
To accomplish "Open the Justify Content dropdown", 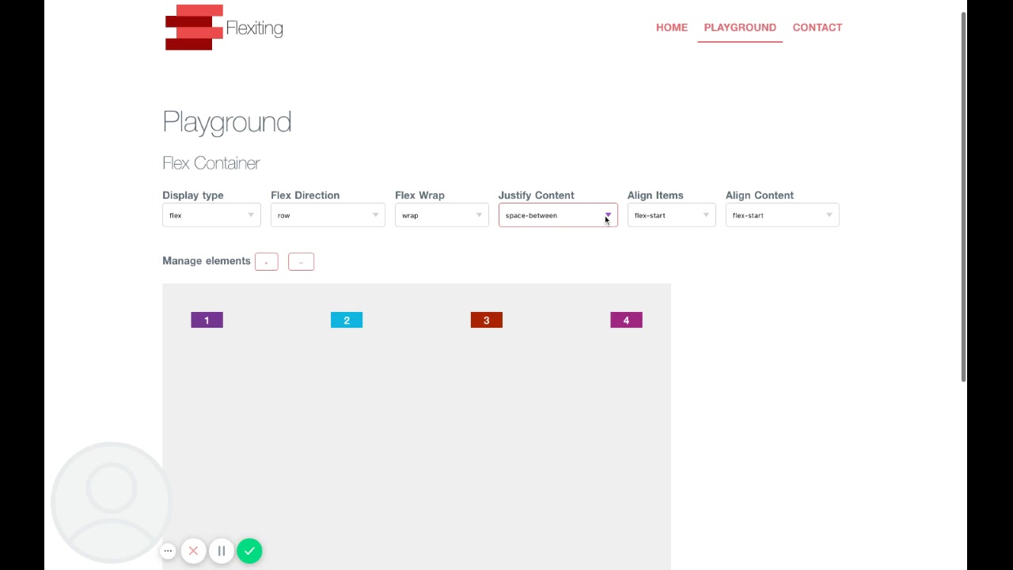I will click(x=558, y=215).
